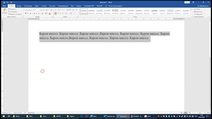Click the Tell Me search field

click(x=114, y=6)
